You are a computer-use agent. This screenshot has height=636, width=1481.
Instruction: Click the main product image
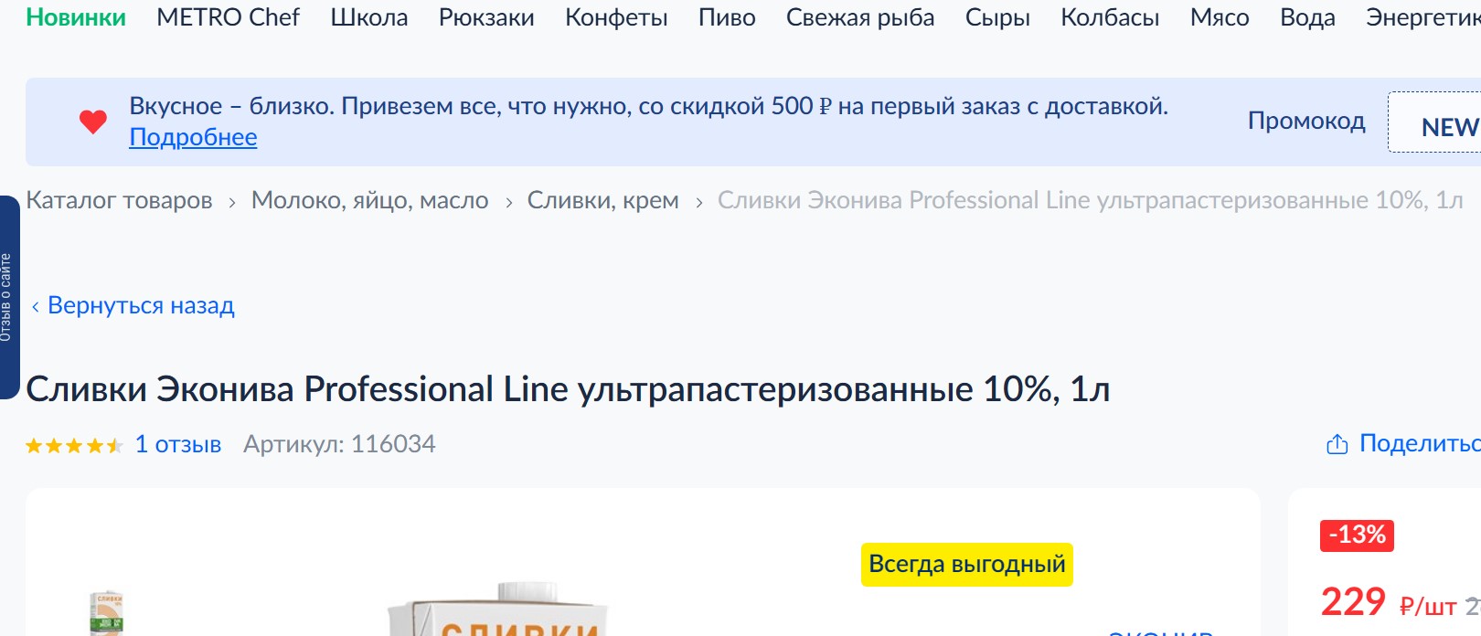tap(498, 609)
